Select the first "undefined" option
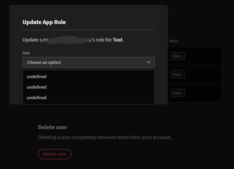Viewport: 234px width, 169px height. pos(89,77)
